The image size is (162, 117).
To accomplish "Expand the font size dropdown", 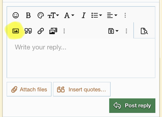I will point(53,15).
